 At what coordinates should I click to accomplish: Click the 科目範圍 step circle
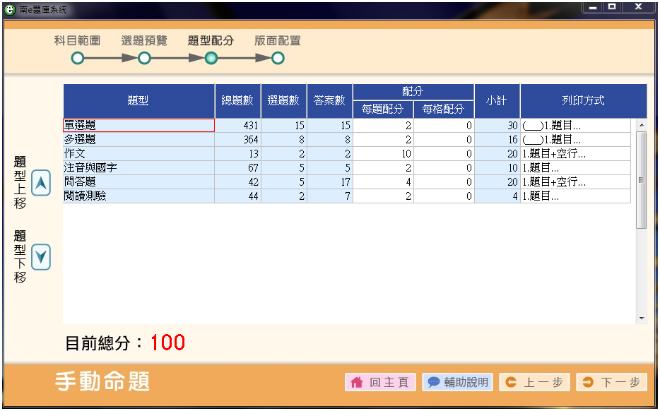(78, 59)
